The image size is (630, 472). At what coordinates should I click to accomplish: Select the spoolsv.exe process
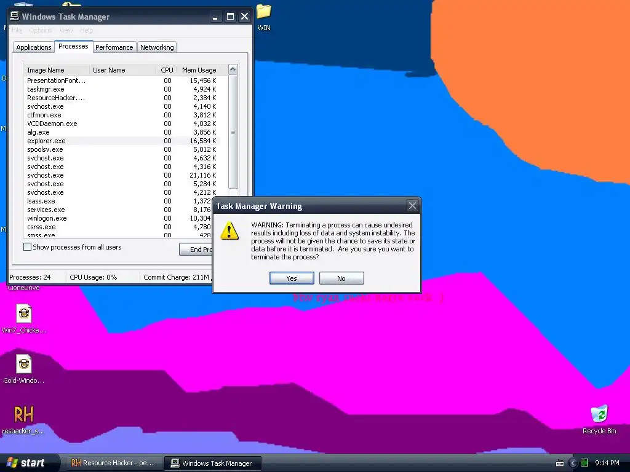tap(122, 149)
